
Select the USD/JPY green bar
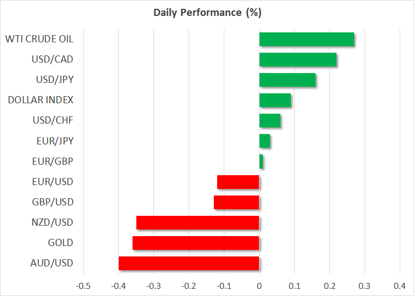(x=287, y=80)
